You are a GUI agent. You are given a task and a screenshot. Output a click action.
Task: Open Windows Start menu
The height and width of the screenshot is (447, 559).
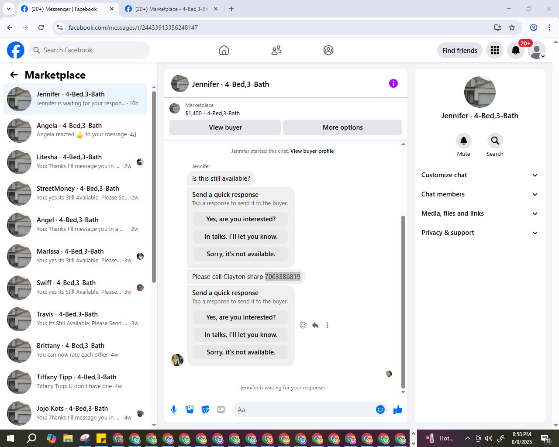click(10, 438)
